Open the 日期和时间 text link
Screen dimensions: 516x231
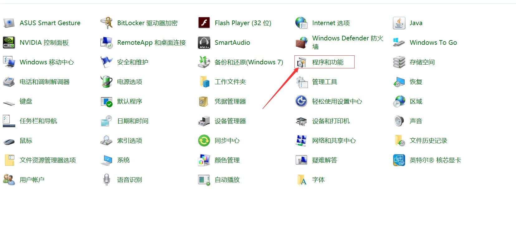133,121
